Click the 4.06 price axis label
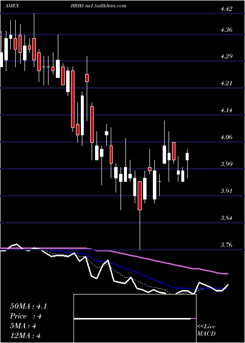 [x=226, y=137]
